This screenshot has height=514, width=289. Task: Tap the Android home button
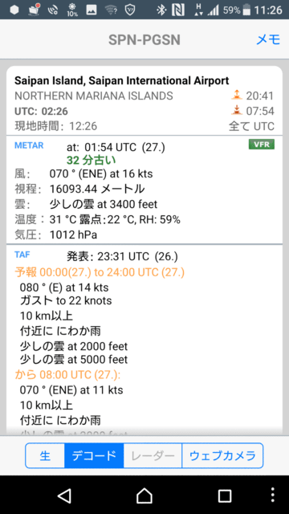pos(144,496)
